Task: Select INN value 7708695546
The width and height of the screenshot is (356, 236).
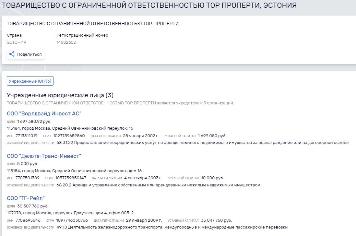Action: click(28, 220)
